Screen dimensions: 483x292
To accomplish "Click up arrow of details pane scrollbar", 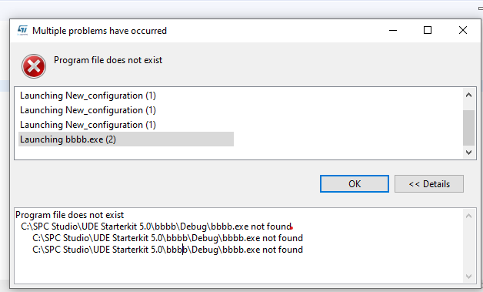I will [x=468, y=216].
